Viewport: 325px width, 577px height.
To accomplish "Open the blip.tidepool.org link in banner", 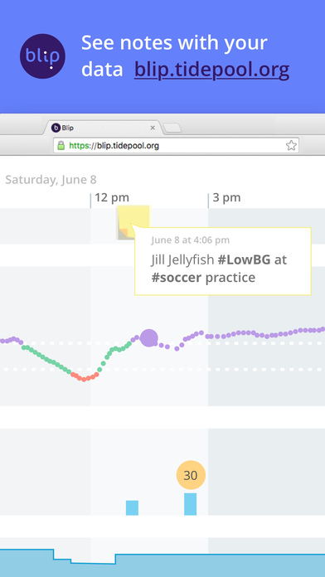I will pos(211,69).
